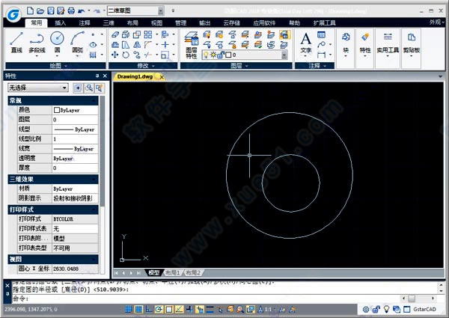Click the command line horizontal scrollbar
Viewport: 449px width, 318px height.
point(419,299)
